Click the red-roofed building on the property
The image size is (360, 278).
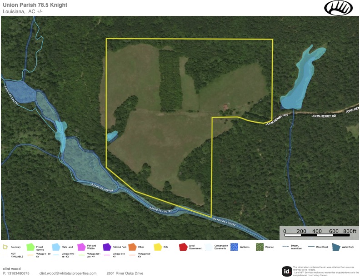pyautogui.click(x=225, y=107)
